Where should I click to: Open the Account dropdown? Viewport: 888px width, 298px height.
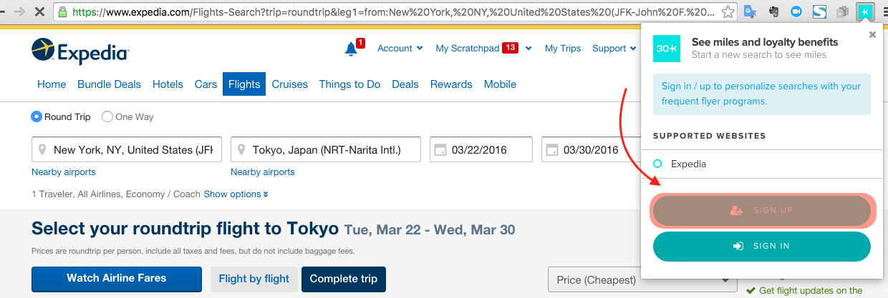[400, 49]
